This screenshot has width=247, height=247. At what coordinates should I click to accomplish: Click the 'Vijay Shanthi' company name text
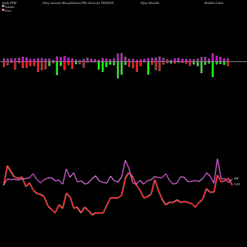pyautogui.click(x=150, y=3)
